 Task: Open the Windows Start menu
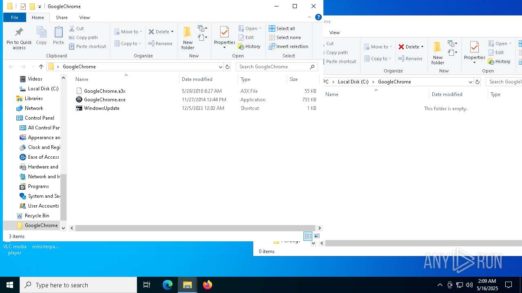coord(10,285)
